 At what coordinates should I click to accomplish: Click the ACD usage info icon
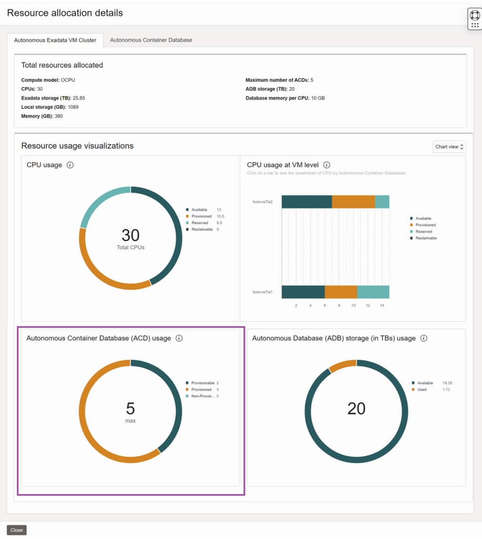click(179, 338)
